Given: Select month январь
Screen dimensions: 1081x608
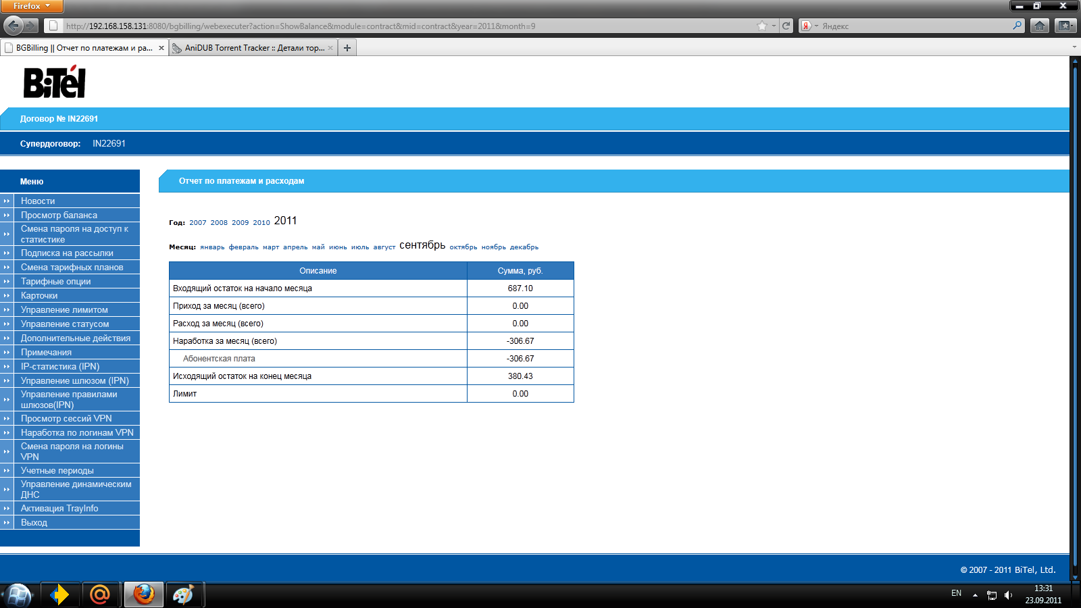Looking at the screenshot, I should click(x=212, y=247).
